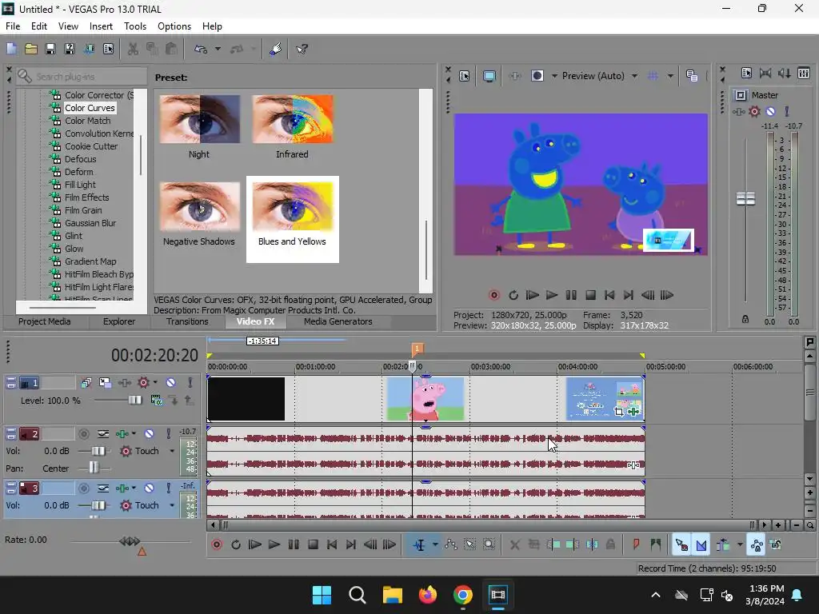Open auto ripple mode dropdown arrow

pyautogui.click(x=740, y=545)
